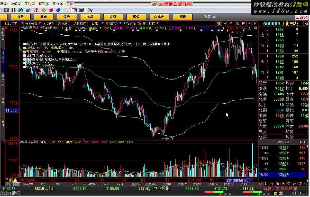The height and width of the screenshot is (197, 310).
Task: Click the boxed down-arrow icon above chart
Action: [x=249, y=24]
